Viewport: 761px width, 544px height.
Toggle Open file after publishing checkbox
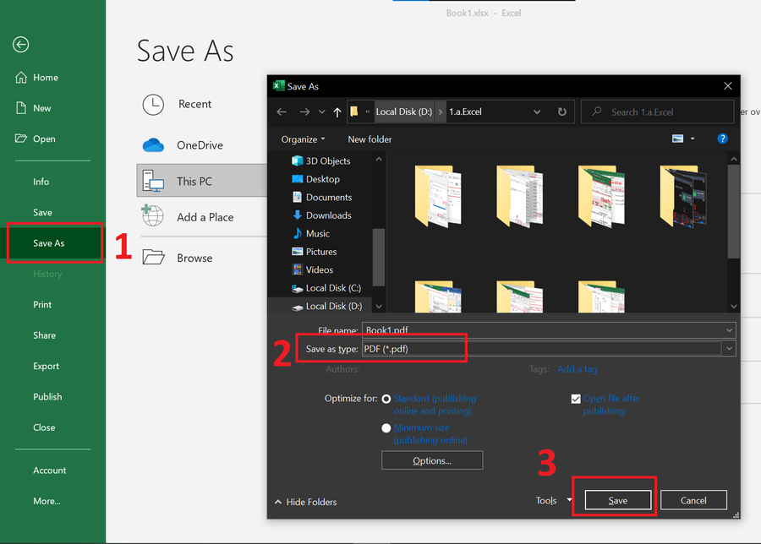click(x=576, y=399)
